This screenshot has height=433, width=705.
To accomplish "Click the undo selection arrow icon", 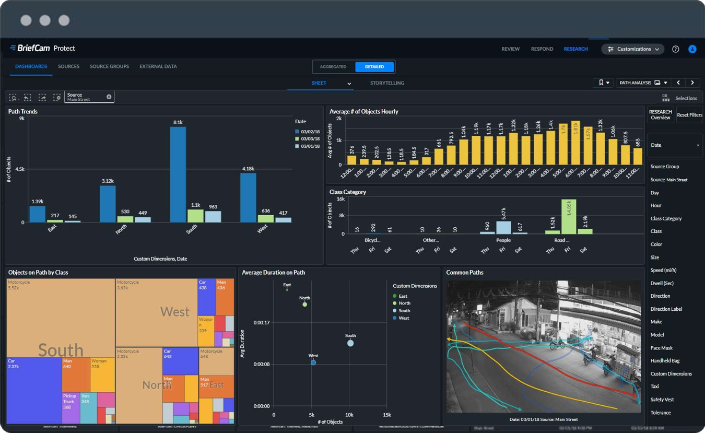I will click(27, 97).
